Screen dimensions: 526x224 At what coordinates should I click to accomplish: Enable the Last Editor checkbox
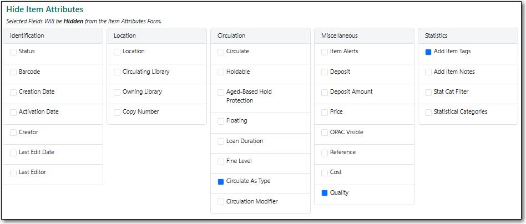pyautogui.click(x=13, y=173)
